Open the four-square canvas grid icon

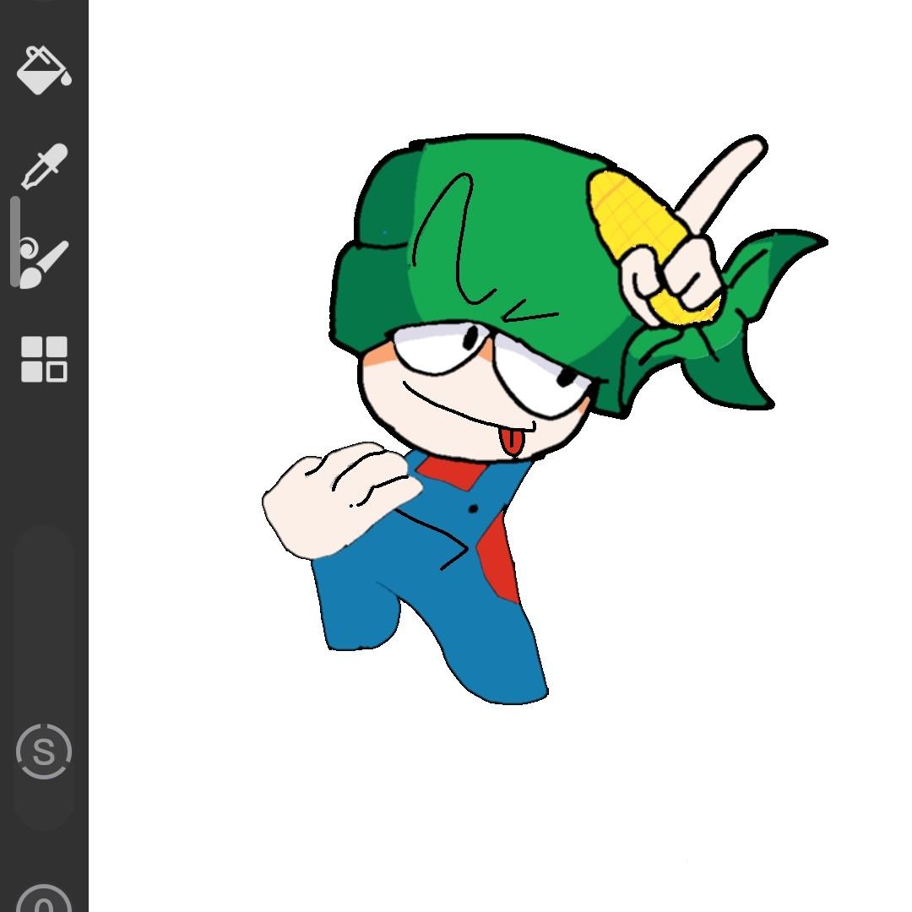(x=44, y=359)
